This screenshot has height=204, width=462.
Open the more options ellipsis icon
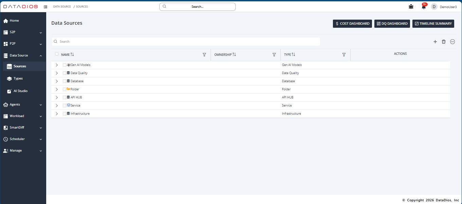coord(452,42)
